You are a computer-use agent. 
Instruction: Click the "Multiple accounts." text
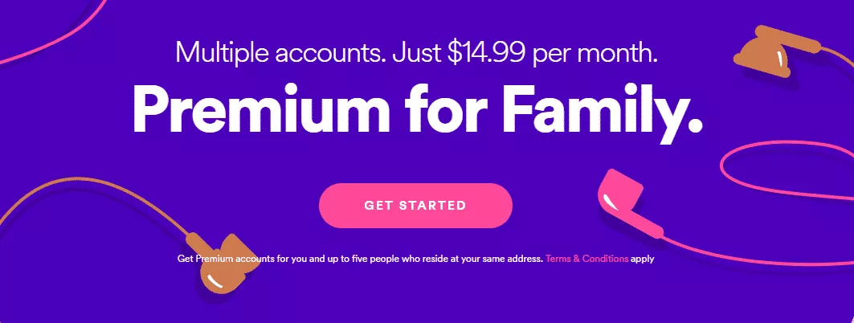click(x=269, y=53)
